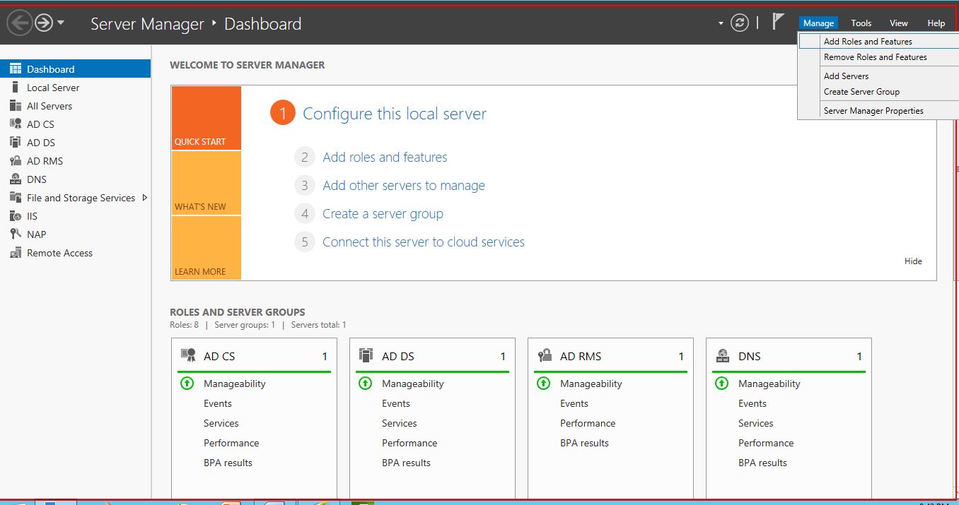Select the WHAT'S NEW orange tile
Screen dimensions: 959x505
(x=206, y=184)
